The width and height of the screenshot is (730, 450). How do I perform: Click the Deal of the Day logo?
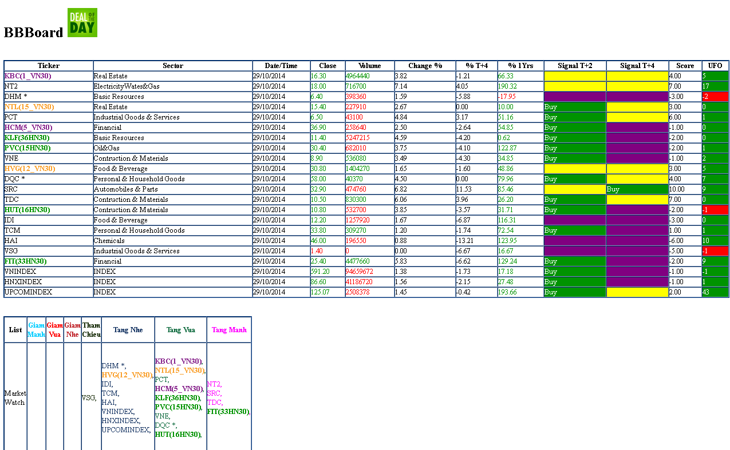82,23
